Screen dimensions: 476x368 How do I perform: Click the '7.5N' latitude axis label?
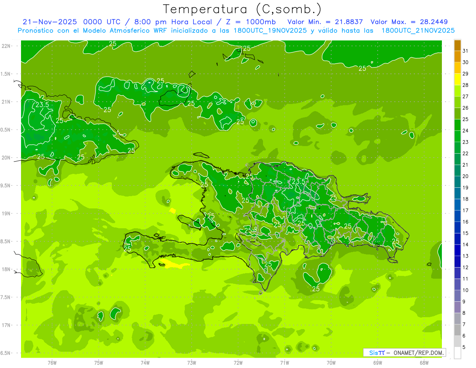point(6,298)
